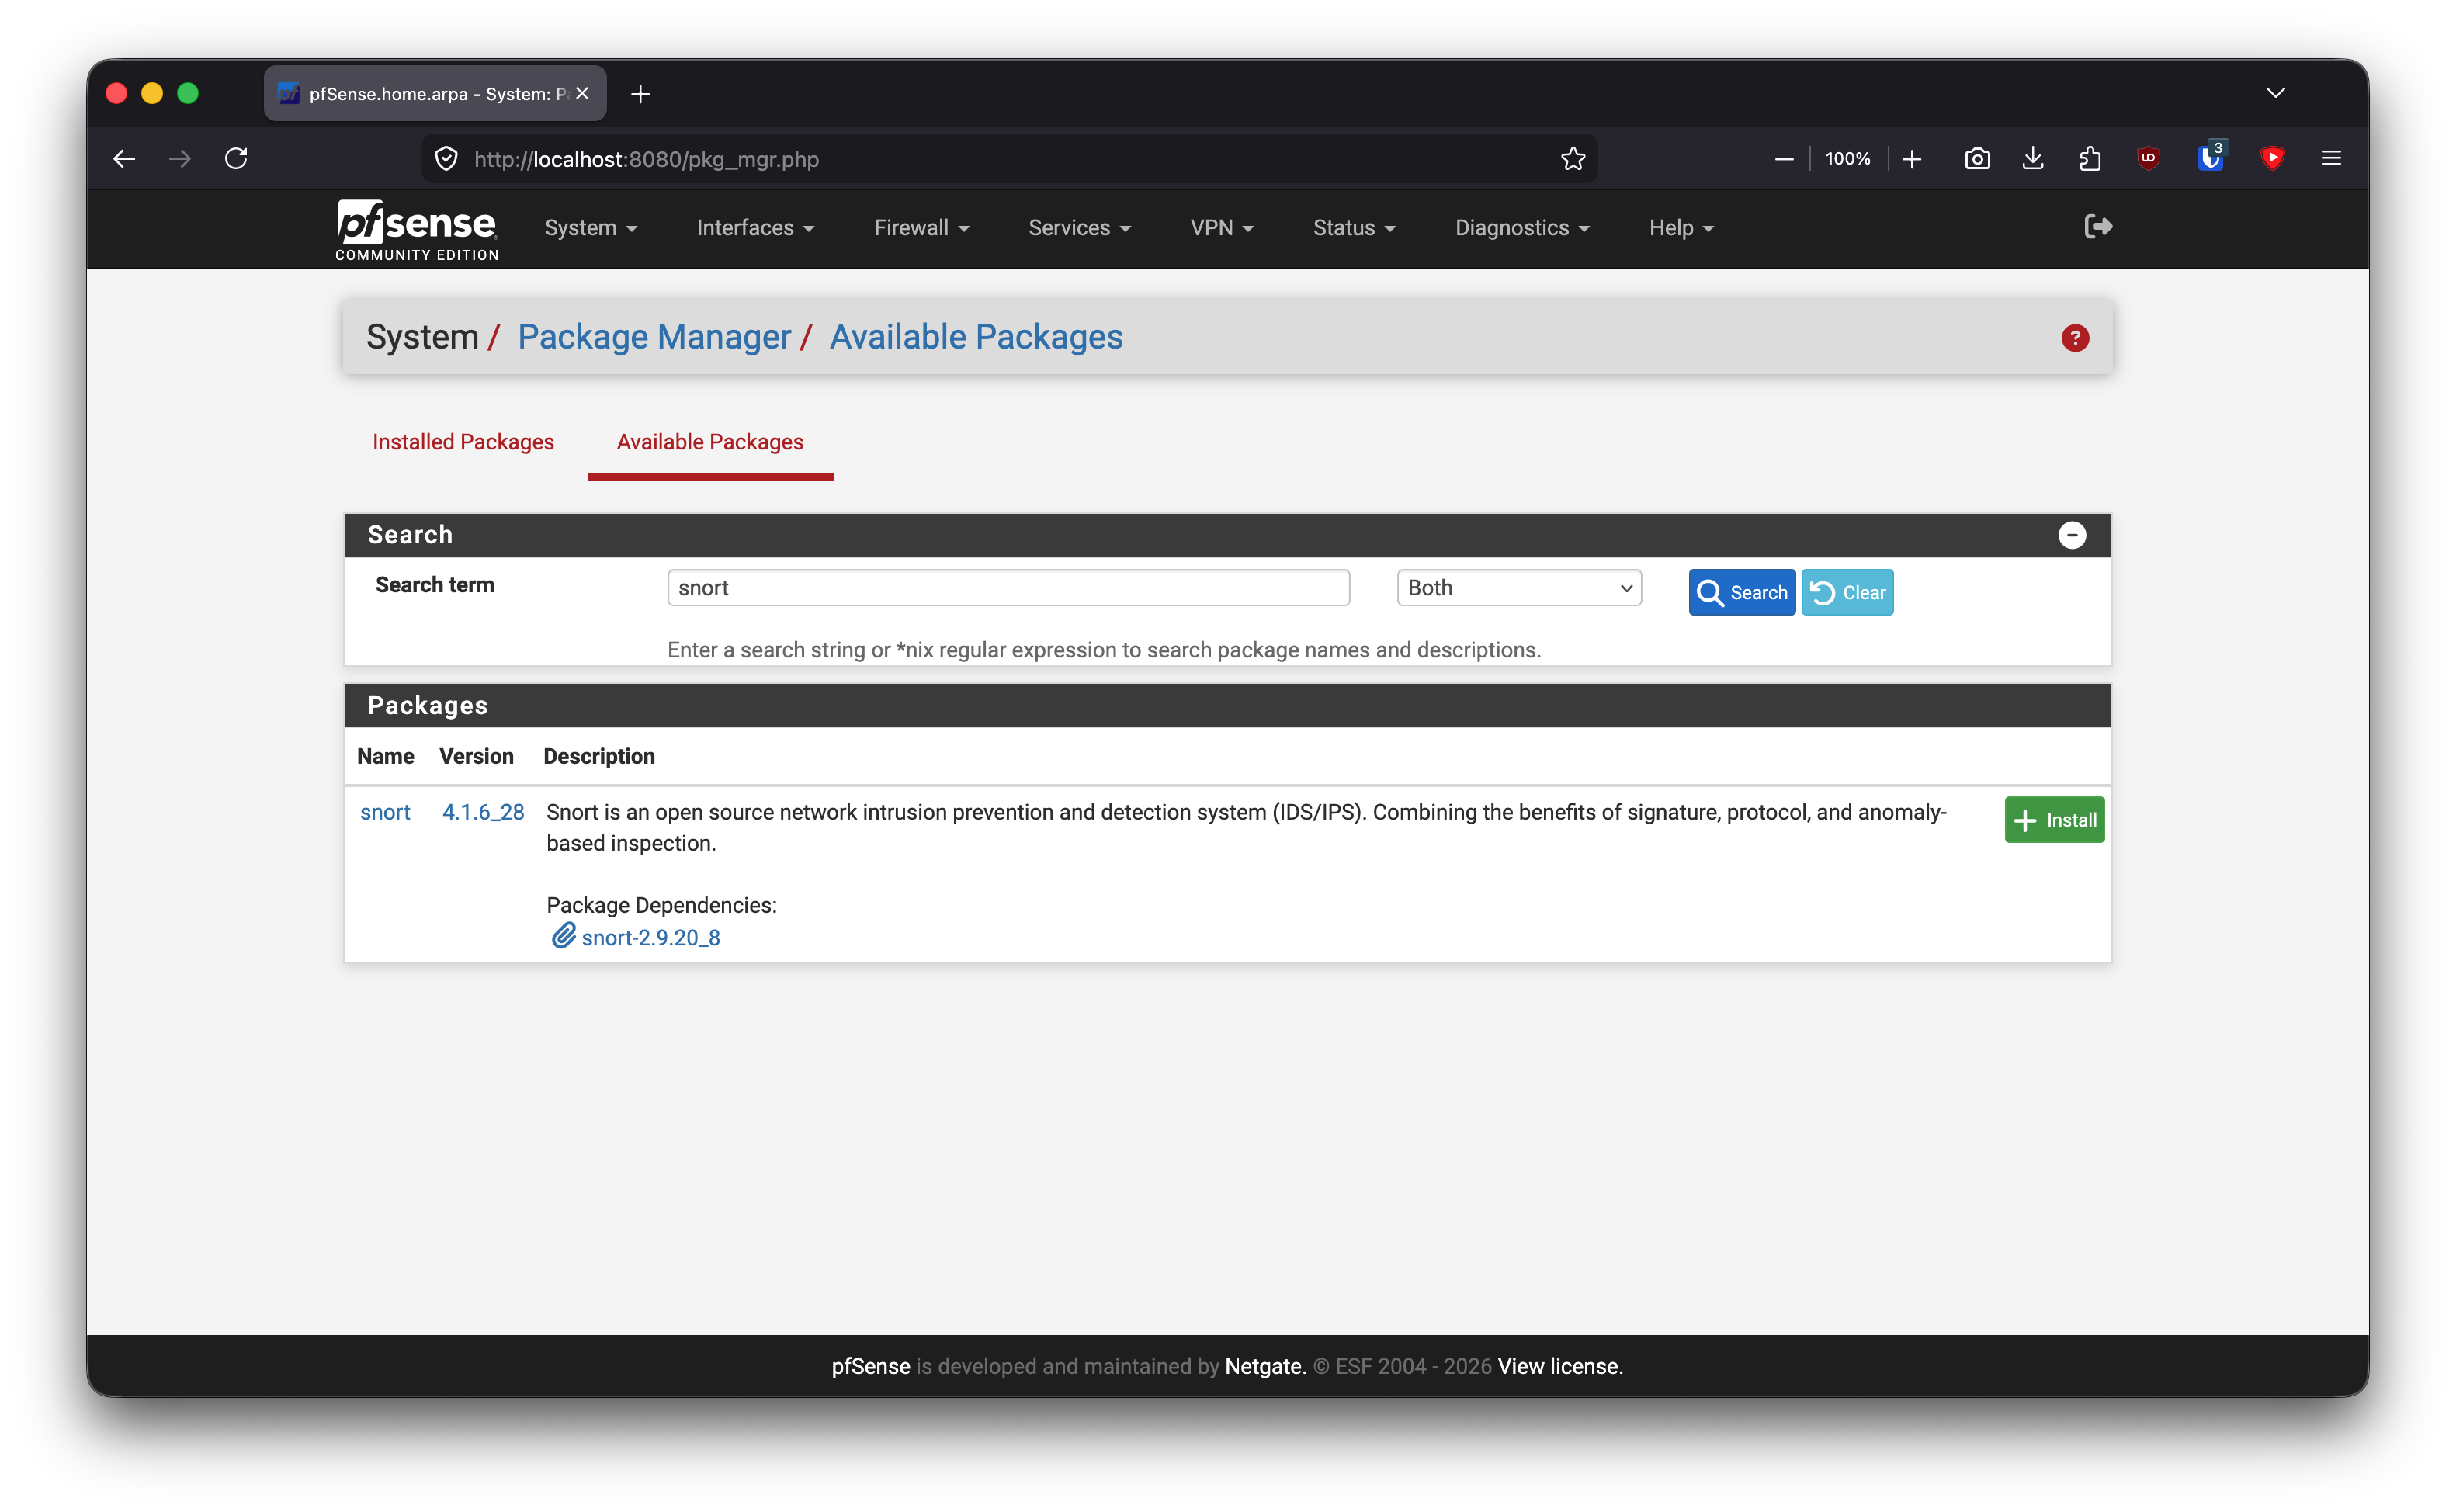Click the "Version" column header text

coord(476,756)
